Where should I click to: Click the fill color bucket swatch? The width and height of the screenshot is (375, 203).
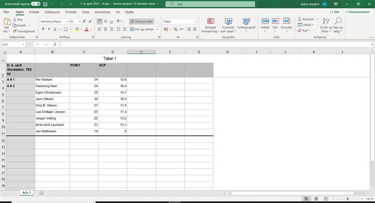click(77, 29)
